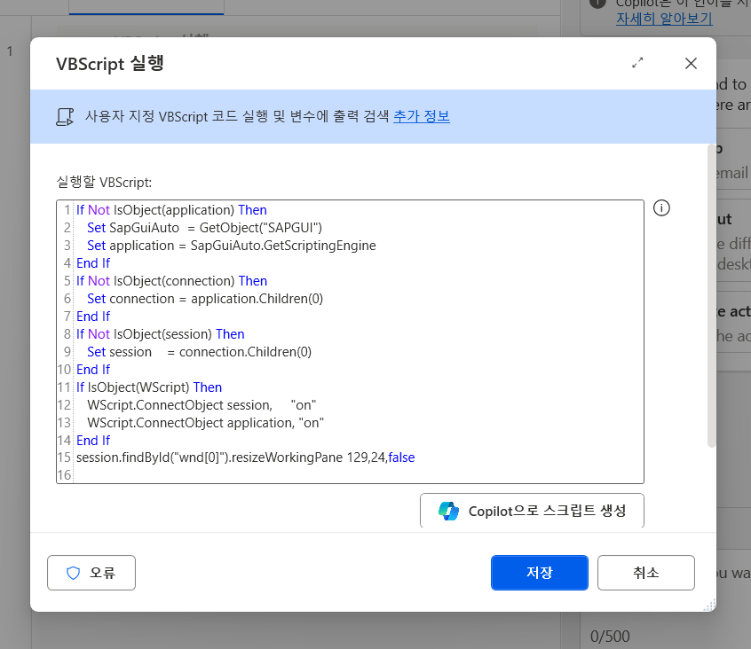
Task: Click line 'WScript.ConnectObject application, "on"'
Action: click(205, 423)
